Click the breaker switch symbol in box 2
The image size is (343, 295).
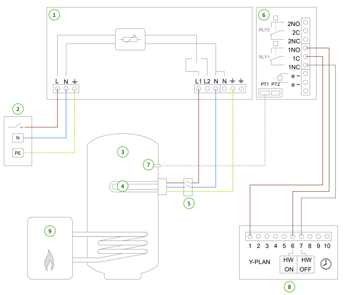pyautogui.click(x=16, y=126)
